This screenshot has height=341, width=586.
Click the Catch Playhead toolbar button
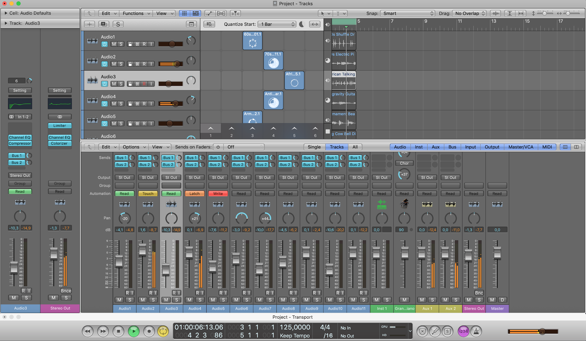(235, 13)
